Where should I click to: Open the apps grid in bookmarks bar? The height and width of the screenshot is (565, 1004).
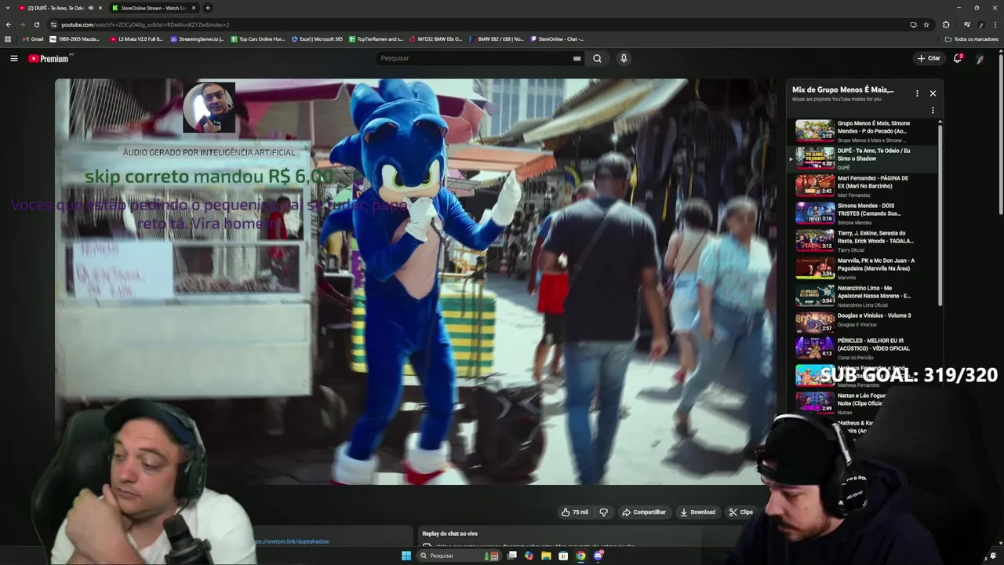point(8,38)
